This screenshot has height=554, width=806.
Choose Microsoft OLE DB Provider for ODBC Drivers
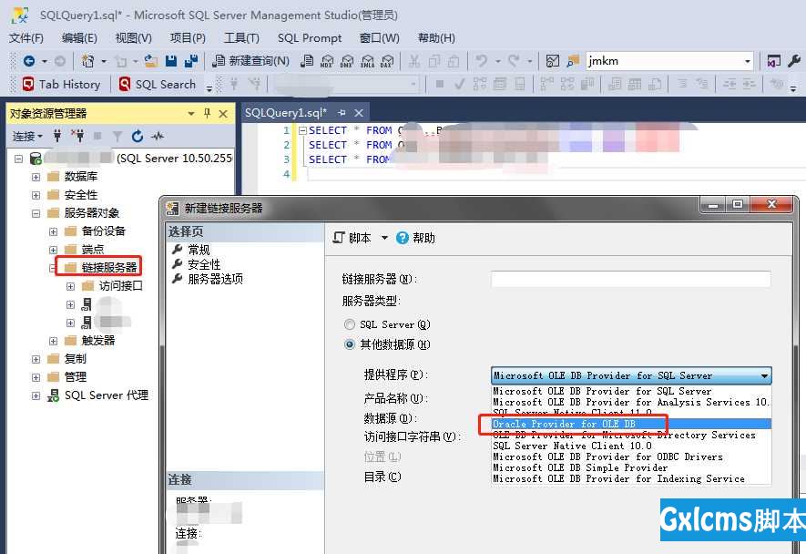[x=631, y=457]
